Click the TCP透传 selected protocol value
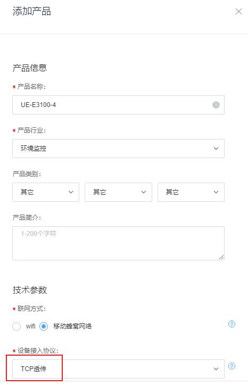This screenshot has height=386, width=248. click(x=34, y=369)
